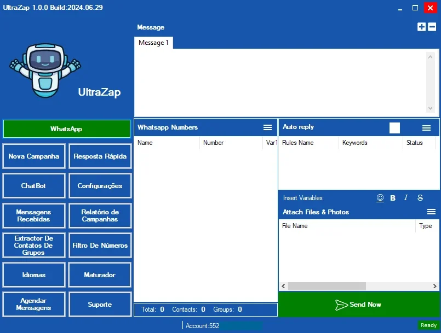Click the Contacts: 0 counter
Image resolution: width=441 pixels, height=333 pixels.
coord(188,309)
